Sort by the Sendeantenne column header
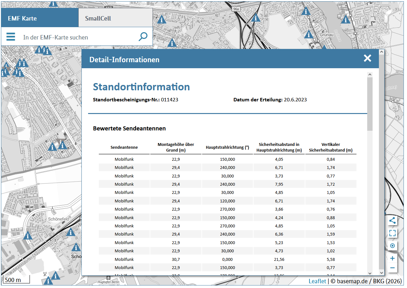Screen dimensions: 407x288 (124, 147)
